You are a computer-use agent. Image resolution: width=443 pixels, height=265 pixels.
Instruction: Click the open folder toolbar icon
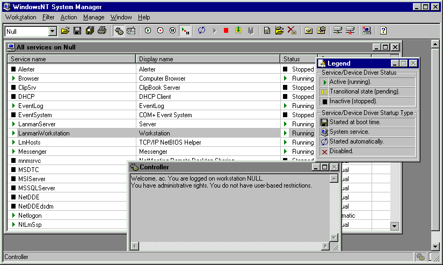(x=66, y=31)
